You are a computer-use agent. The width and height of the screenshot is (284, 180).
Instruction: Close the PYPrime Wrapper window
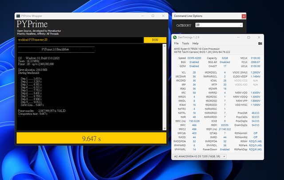tap(163, 16)
